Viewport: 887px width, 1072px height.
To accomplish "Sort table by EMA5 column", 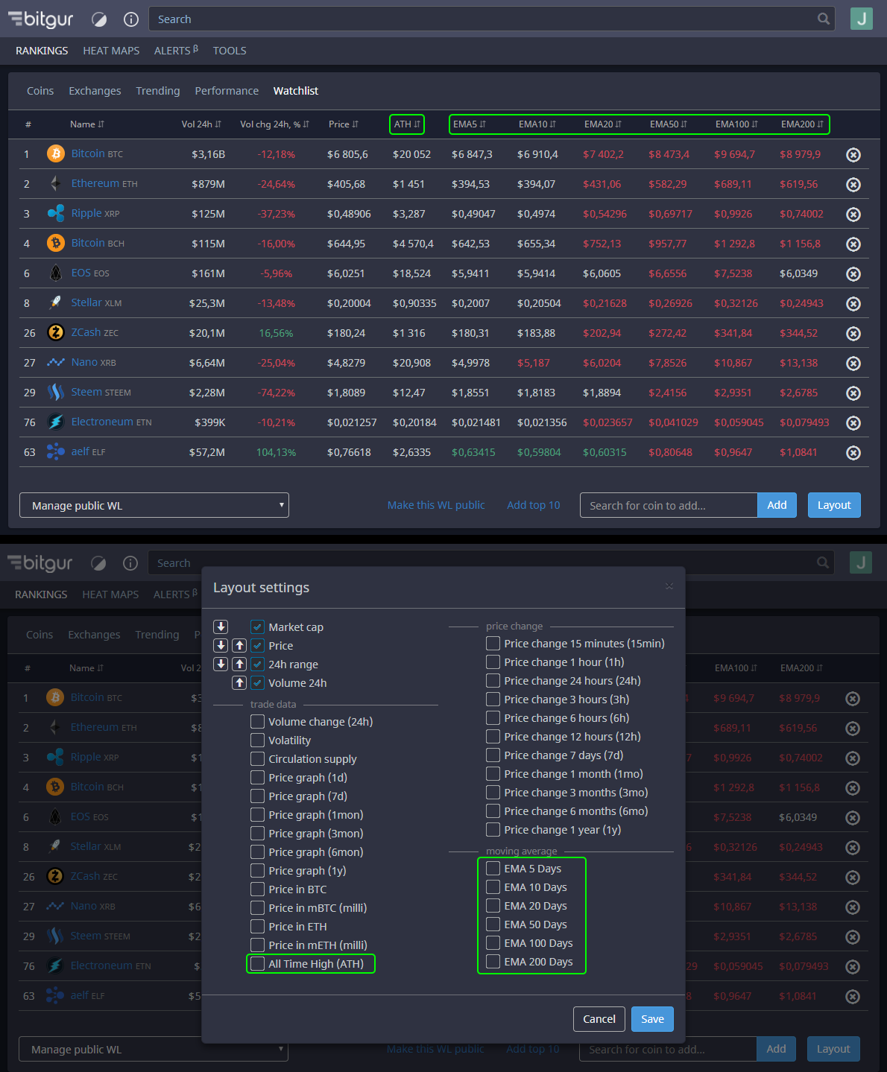I will tap(470, 124).
